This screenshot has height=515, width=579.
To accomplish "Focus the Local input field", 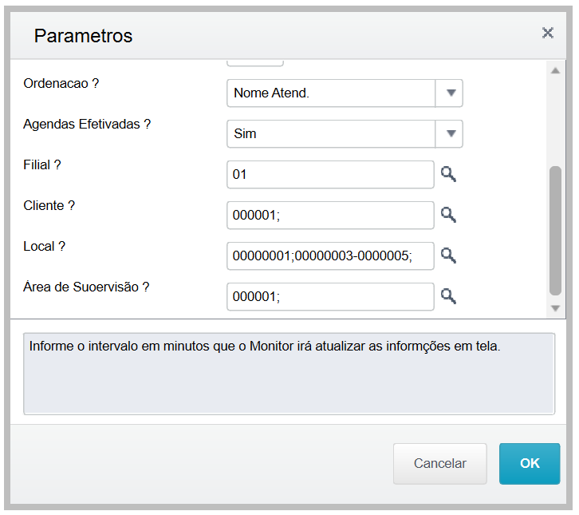I will click(330, 256).
